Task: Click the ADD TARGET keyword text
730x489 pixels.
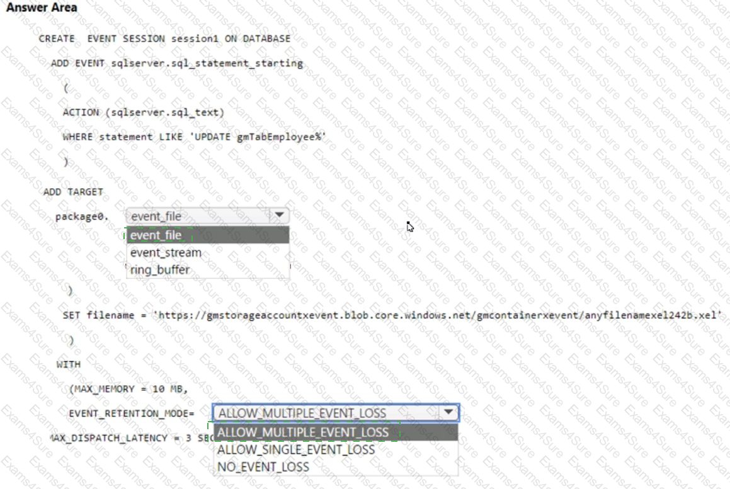Action: click(x=73, y=192)
